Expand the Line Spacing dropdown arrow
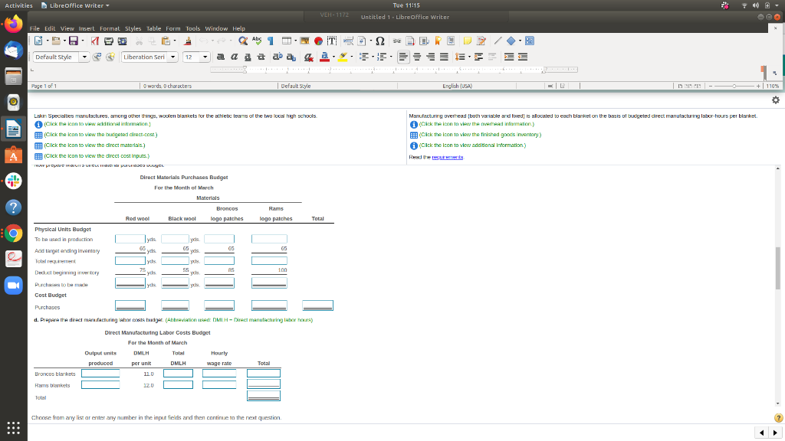The image size is (785, 441). pyautogui.click(x=469, y=57)
